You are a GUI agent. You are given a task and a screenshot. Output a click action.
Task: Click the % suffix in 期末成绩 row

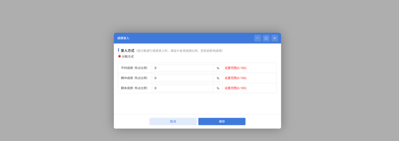tap(218, 88)
